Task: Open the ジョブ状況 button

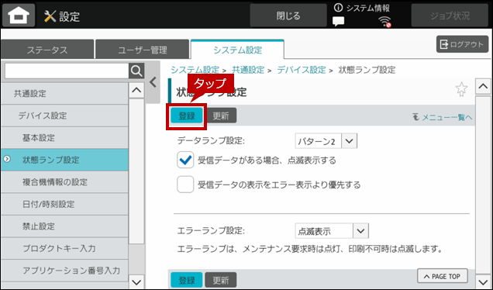Action: click(x=450, y=16)
